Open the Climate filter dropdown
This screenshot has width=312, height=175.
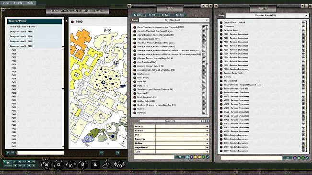(182, 131)
